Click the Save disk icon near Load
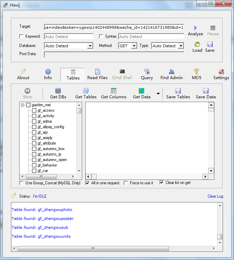 pos(210,44)
